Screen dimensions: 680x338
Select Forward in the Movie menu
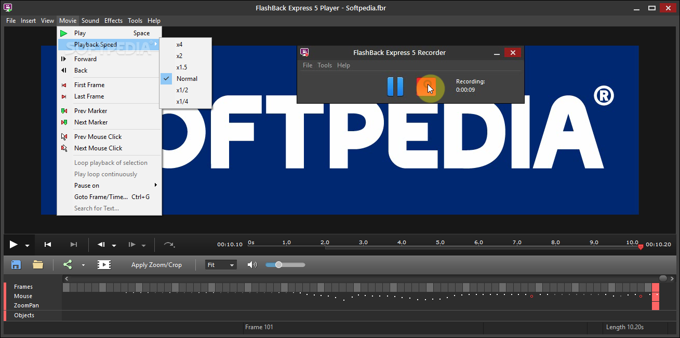(109, 59)
